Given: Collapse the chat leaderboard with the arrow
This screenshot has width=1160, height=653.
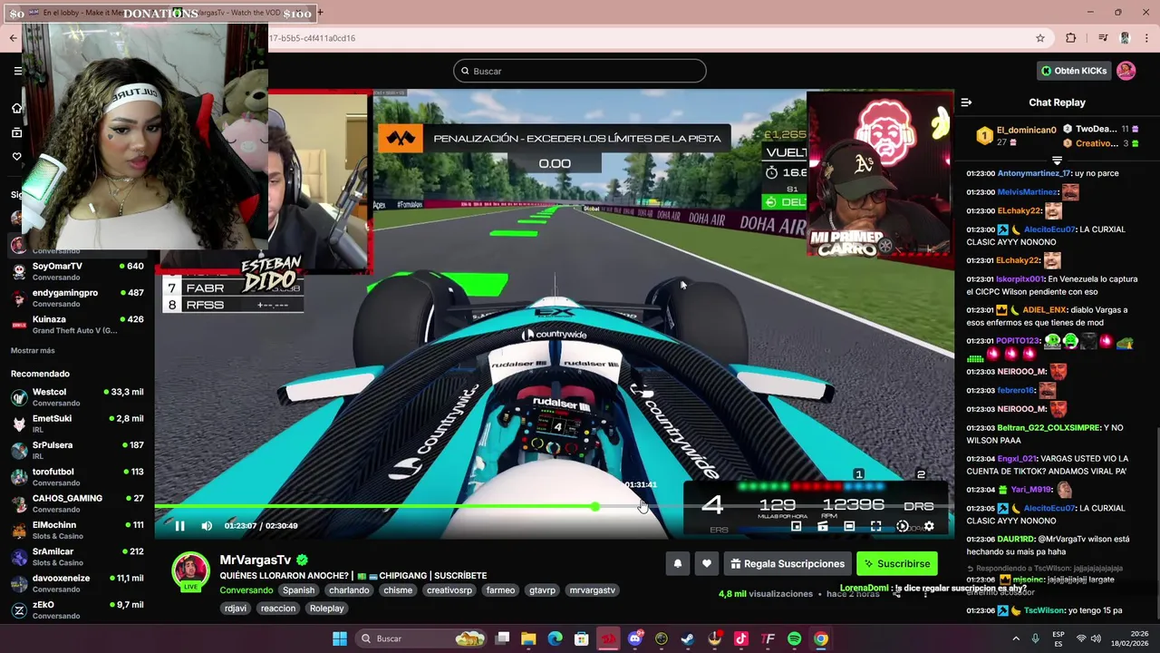Looking at the screenshot, I should (x=1057, y=161).
